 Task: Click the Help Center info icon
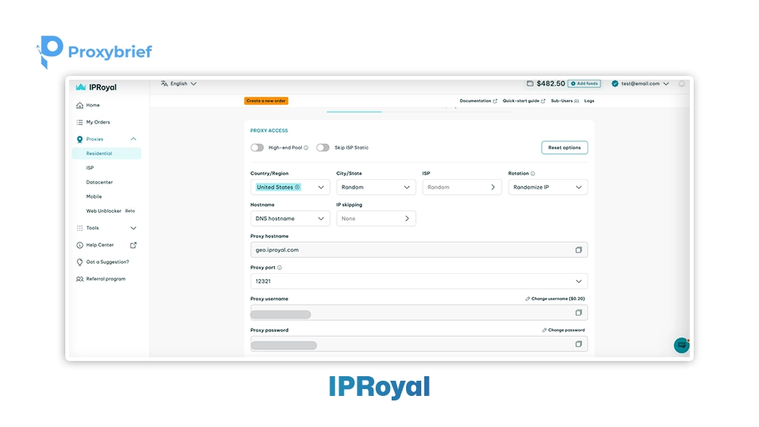(80, 245)
